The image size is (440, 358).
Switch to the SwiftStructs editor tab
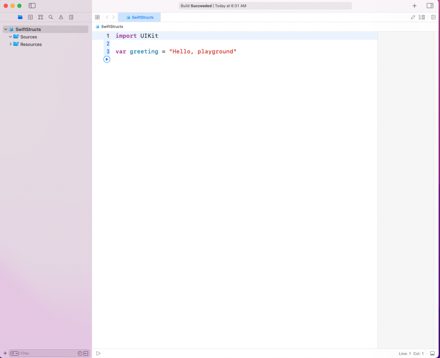click(140, 17)
